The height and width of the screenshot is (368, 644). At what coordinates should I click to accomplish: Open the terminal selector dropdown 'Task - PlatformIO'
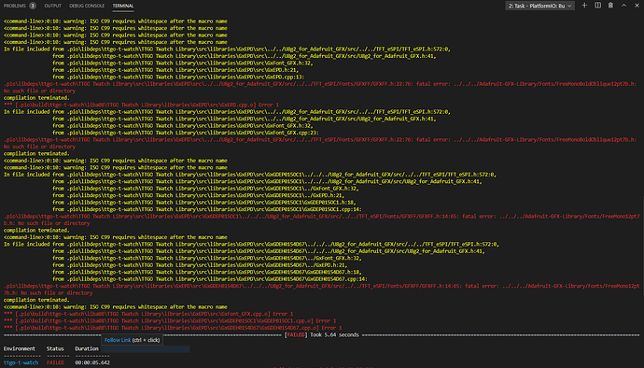click(539, 6)
